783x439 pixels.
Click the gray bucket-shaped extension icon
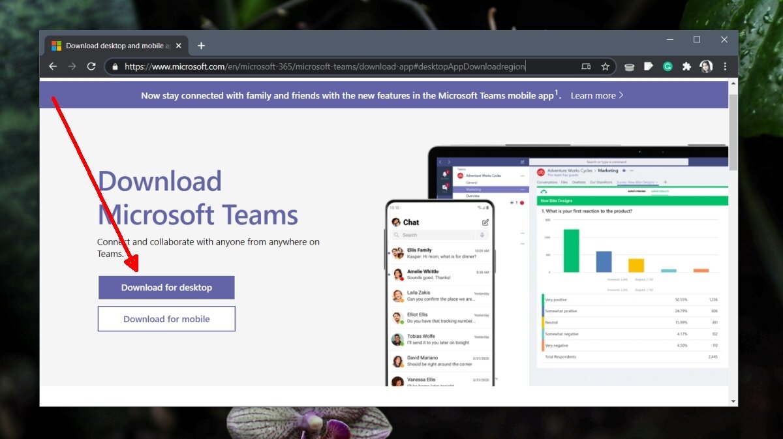[x=629, y=67]
